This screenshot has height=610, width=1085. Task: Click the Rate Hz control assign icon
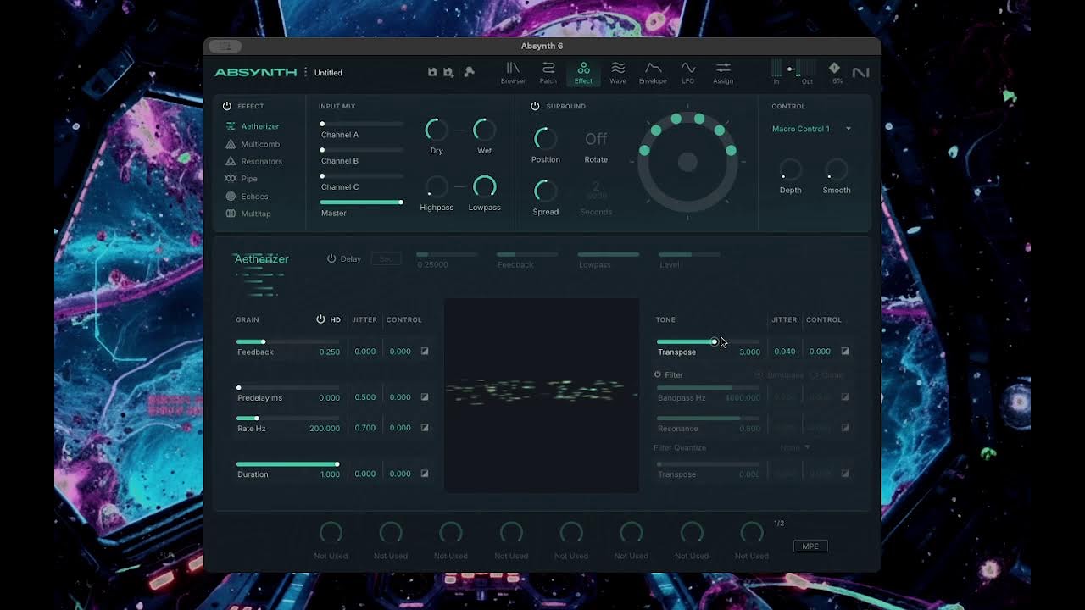tap(425, 428)
